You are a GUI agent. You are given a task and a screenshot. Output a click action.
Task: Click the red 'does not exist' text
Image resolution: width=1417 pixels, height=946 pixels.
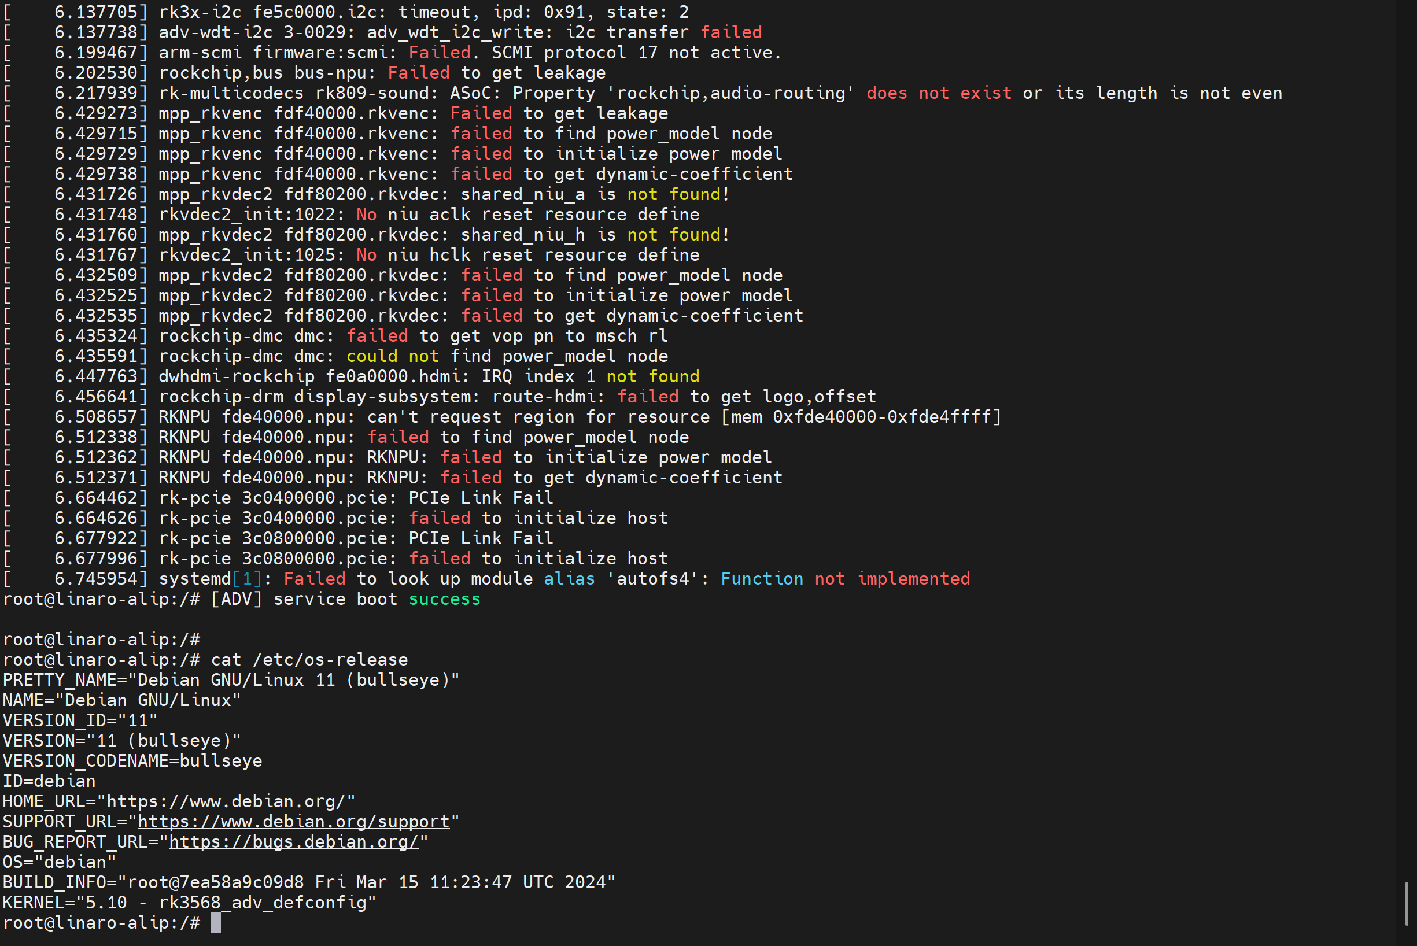pyautogui.click(x=939, y=93)
